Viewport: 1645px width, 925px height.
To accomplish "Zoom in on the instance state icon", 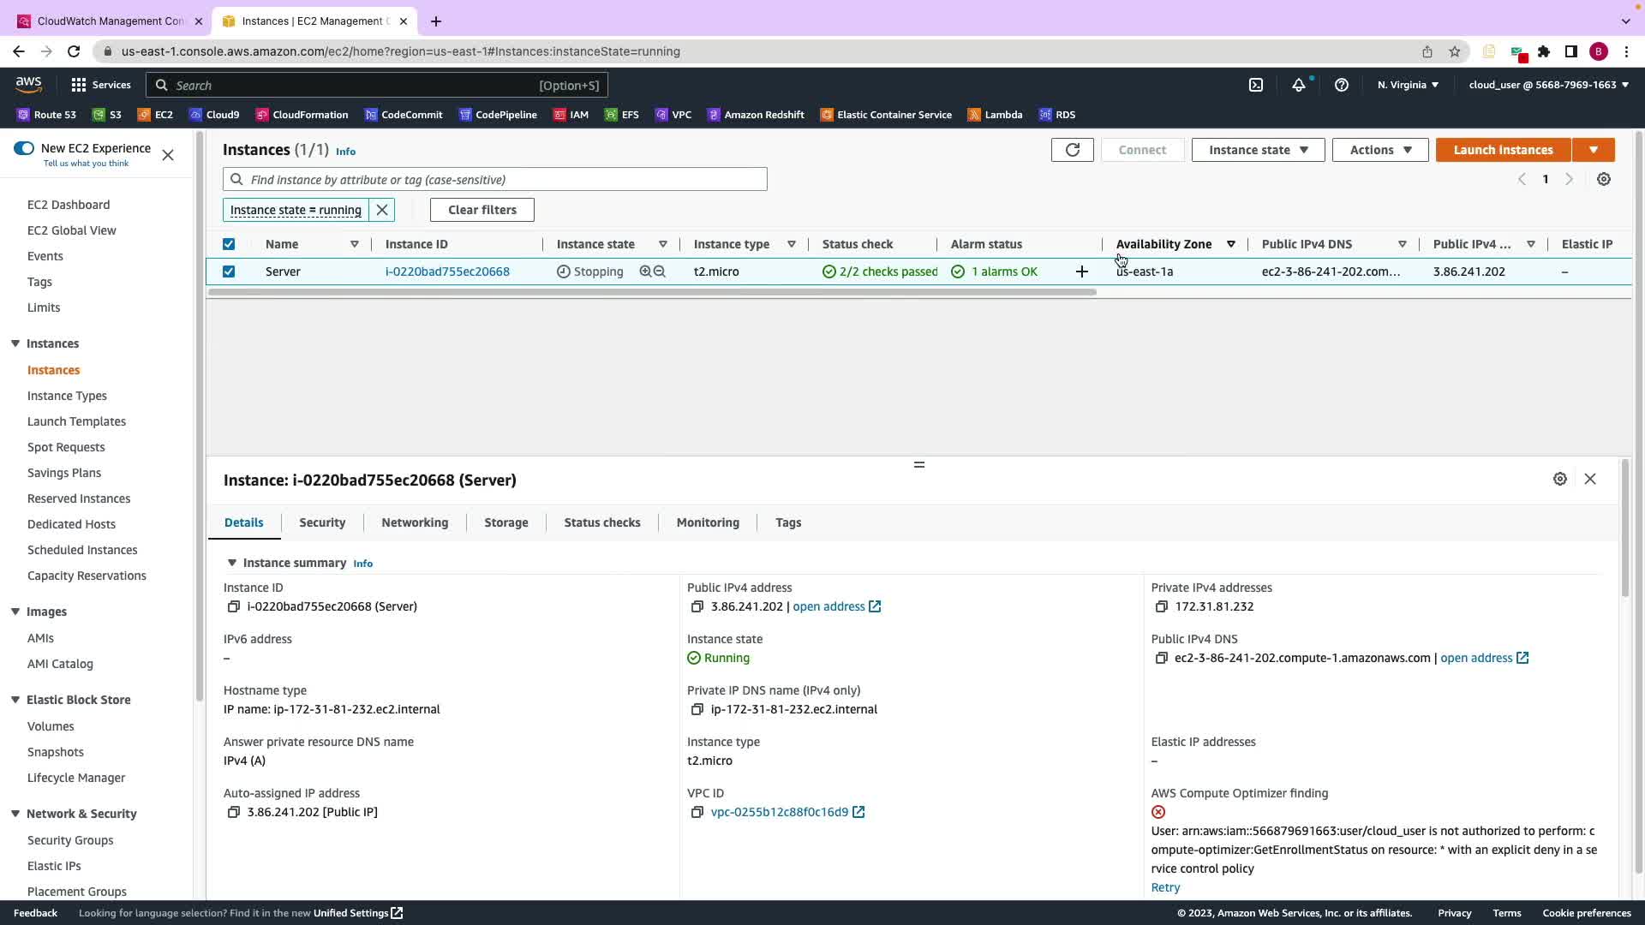I will tap(645, 272).
